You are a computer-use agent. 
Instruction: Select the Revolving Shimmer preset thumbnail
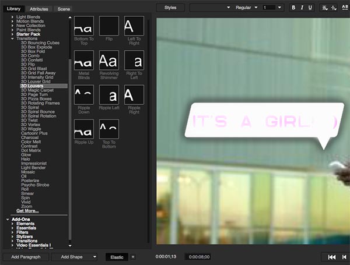(108, 60)
